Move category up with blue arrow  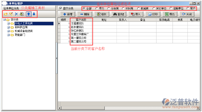click(x=29, y=14)
